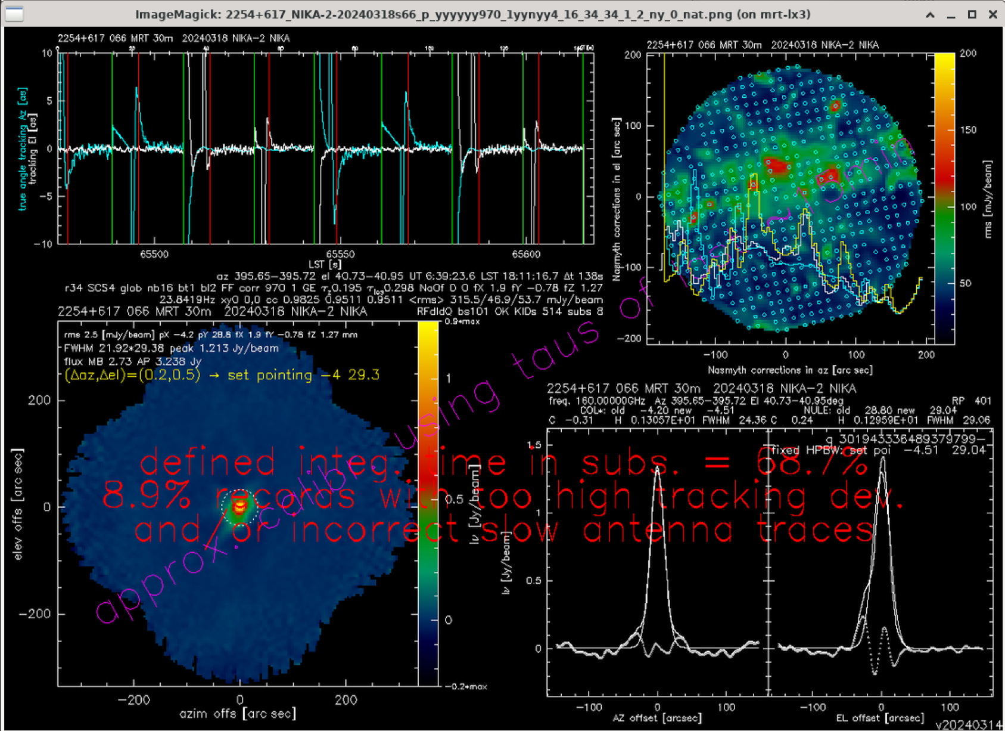Minimize the ImageMagick window

(x=951, y=15)
